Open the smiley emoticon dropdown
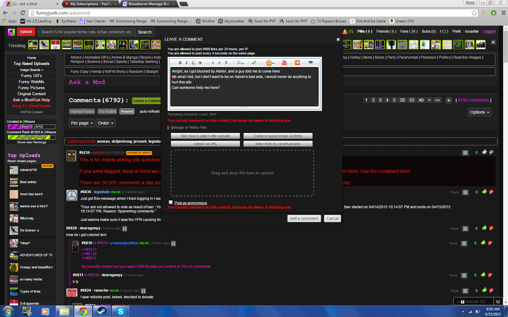 coord(270,63)
